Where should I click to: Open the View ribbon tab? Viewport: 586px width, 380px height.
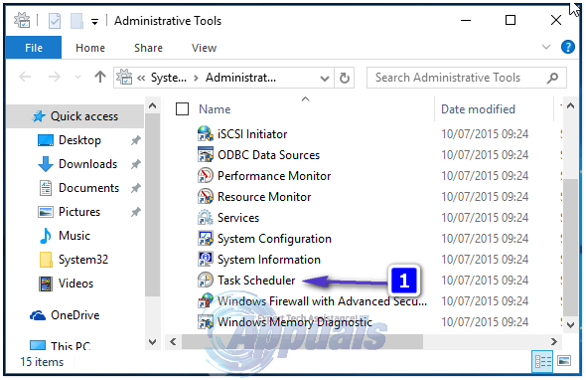(204, 48)
